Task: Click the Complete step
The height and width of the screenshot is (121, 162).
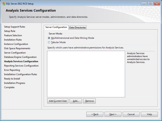Action: 9,87
